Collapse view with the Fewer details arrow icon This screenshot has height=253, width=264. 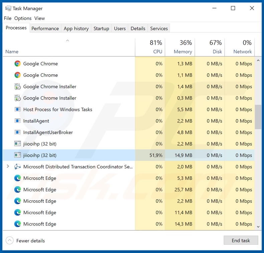[10, 241]
